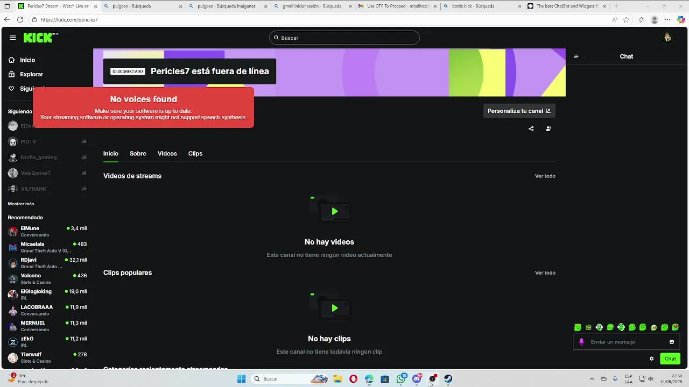Click the address bar with kick.com/pericles7
This screenshot has width=689, height=387.
(318, 19)
